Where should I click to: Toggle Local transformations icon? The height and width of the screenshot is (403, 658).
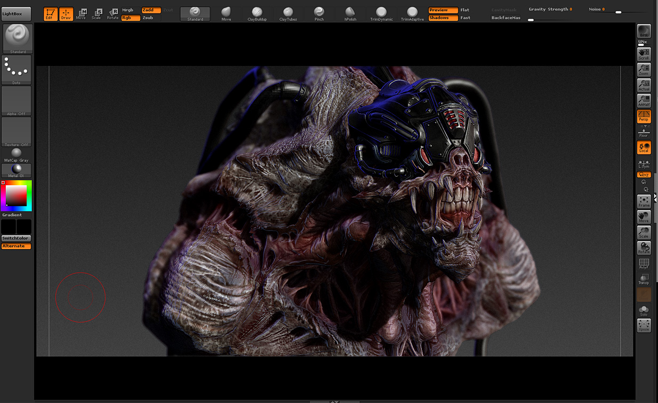tap(644, 147)
